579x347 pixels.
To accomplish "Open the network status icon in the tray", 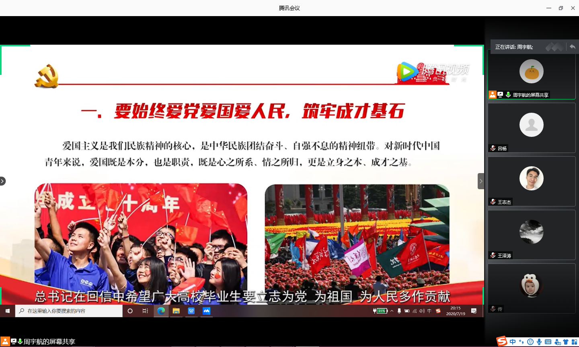I will point(415,311).
